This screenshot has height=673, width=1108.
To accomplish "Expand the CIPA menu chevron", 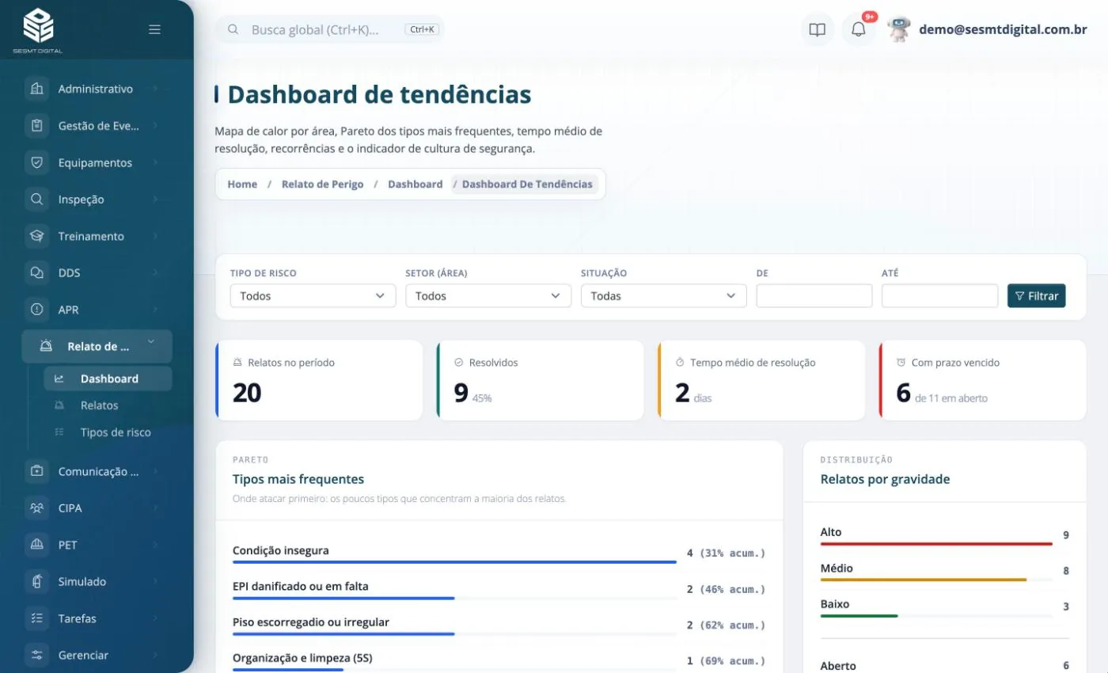I will click(155, 508).
